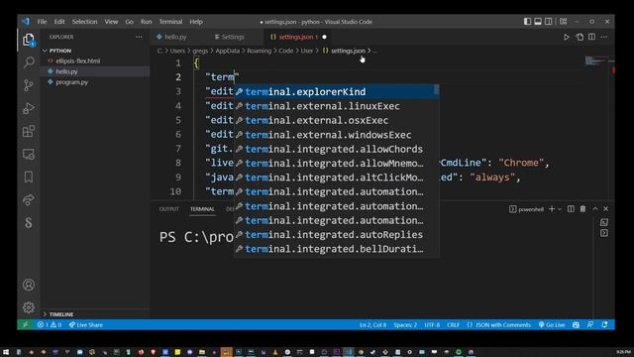634x357 pixels.
Task: Open Remote Explorer view
Action: [29, 154]
